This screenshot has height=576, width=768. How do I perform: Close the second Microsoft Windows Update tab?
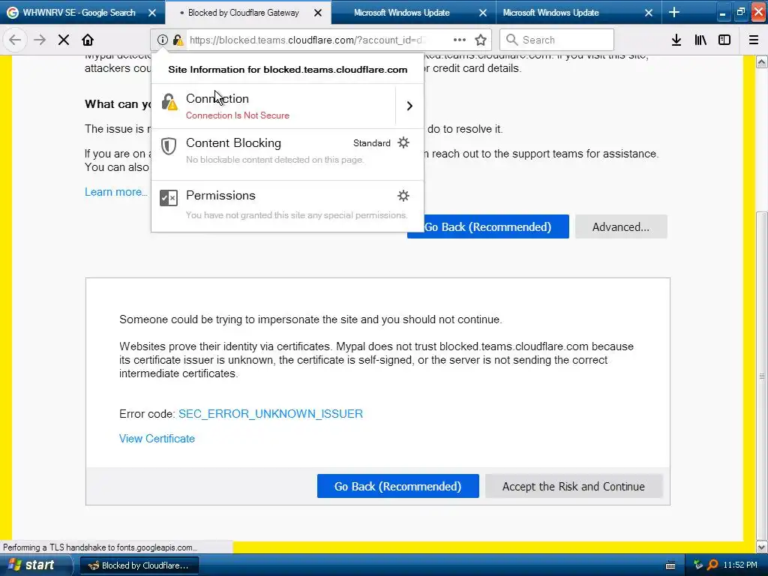(x=649, y=13)
